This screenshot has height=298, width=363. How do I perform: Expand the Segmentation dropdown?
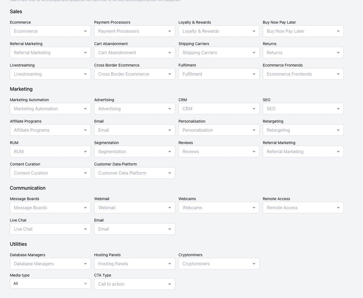pos(135,152)
